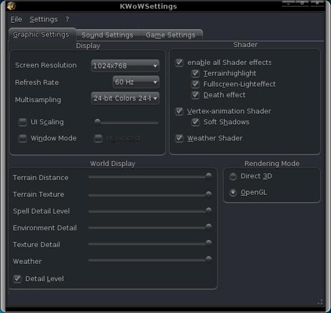Select the Direct 3D rendering mode

(x=233, y=176)
